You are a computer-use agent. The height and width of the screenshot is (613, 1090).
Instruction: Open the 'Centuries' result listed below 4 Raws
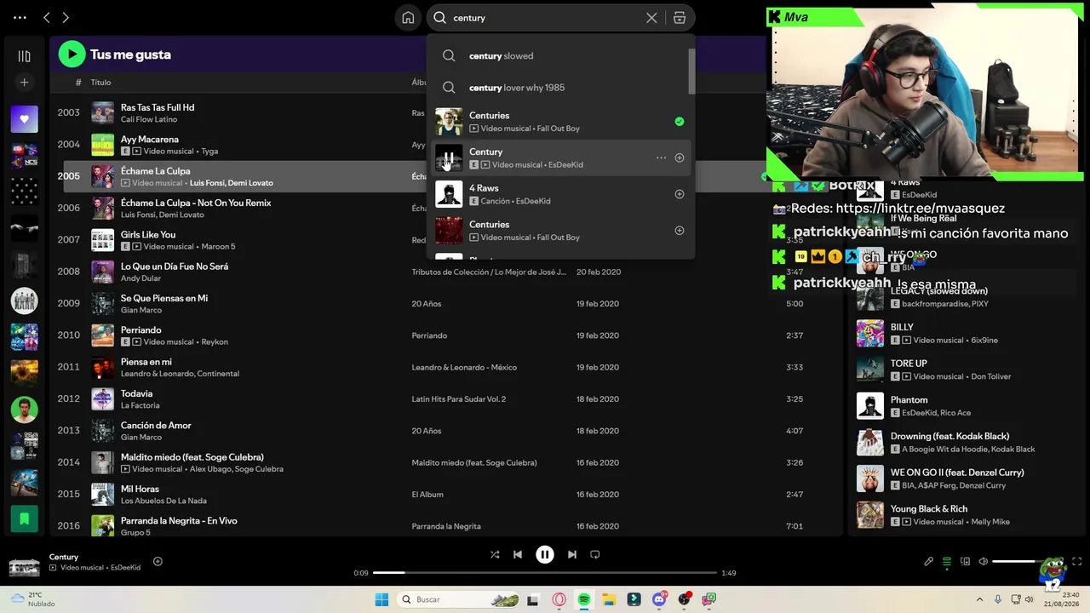[560, 231]
